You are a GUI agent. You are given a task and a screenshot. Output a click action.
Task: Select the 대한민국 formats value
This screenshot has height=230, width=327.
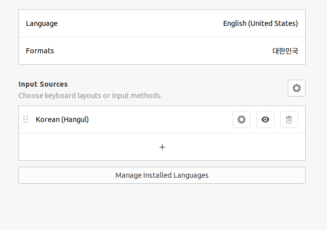285,51
